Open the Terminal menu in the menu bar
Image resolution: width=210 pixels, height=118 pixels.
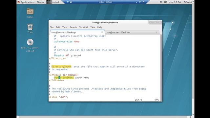tap(83, 27)
